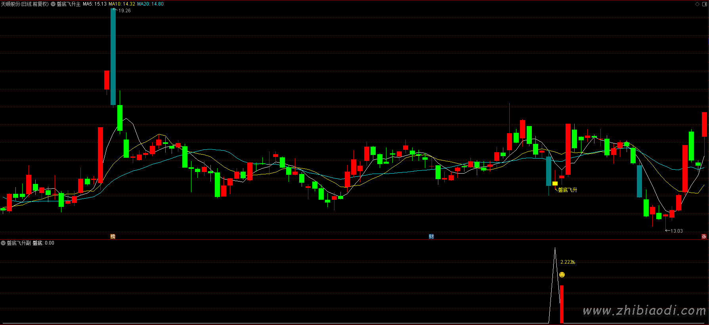
Task: Click the MA5: 15.13 label
Action: [94, 4]
